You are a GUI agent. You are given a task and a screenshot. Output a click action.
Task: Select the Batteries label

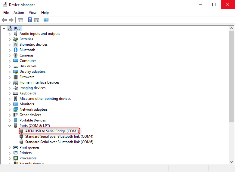[x=26, y=39]
